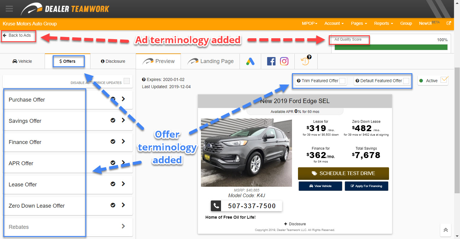The height and width of the screenshot is (239, 460).
Task: Toggle Disable Auto Price Updates checkbox
Action: point(127,81)
